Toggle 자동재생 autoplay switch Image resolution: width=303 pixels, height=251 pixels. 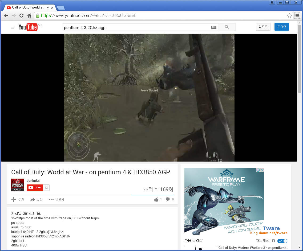coord(282,241)
